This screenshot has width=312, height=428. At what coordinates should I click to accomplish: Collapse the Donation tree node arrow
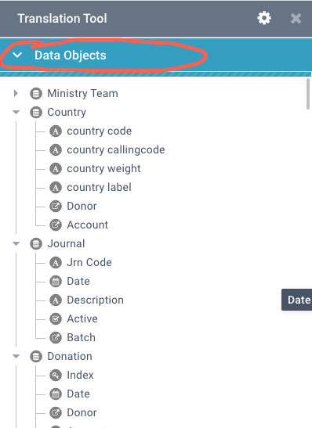[16, 356]
